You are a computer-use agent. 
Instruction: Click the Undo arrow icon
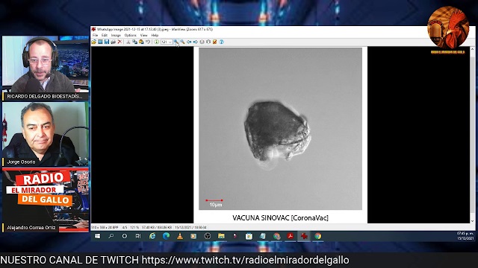(148, 42)
